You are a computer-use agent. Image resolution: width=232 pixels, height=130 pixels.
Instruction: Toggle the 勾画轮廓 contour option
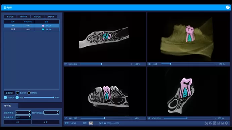[x=5, y=98]
